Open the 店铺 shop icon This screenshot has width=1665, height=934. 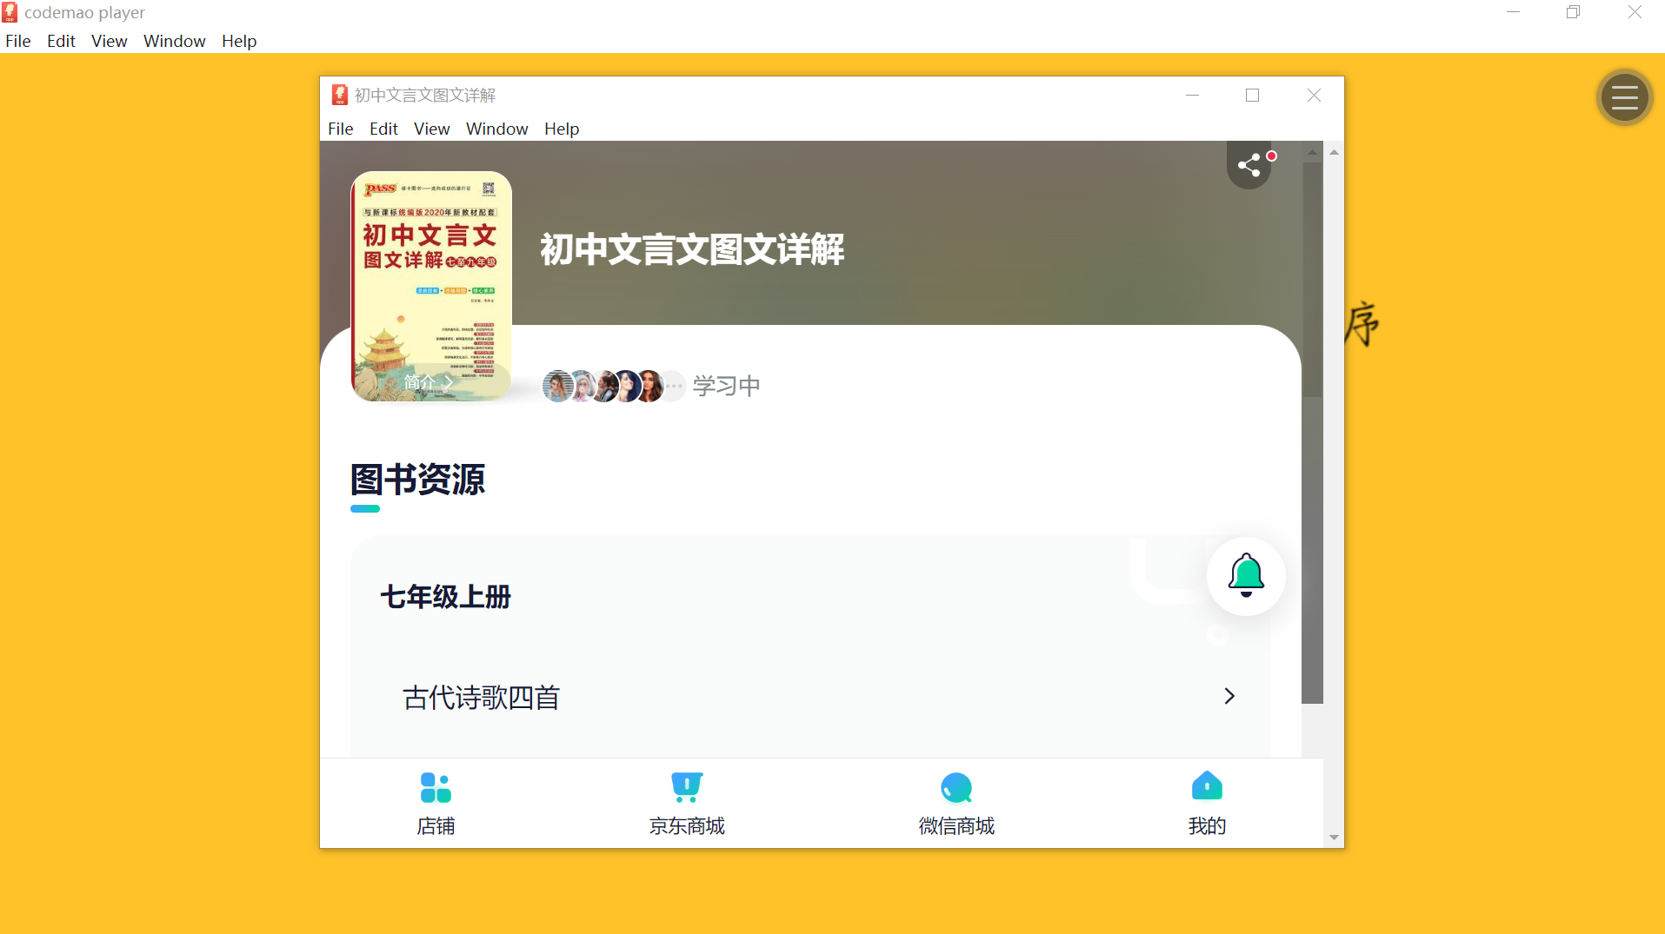click(x=436, y=788)
